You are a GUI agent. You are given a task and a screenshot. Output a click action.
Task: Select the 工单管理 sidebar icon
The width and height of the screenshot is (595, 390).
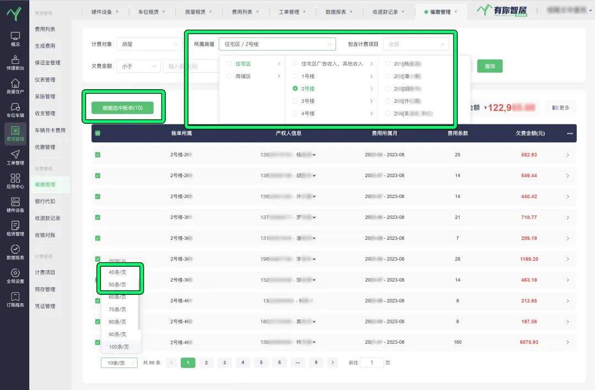15,157
